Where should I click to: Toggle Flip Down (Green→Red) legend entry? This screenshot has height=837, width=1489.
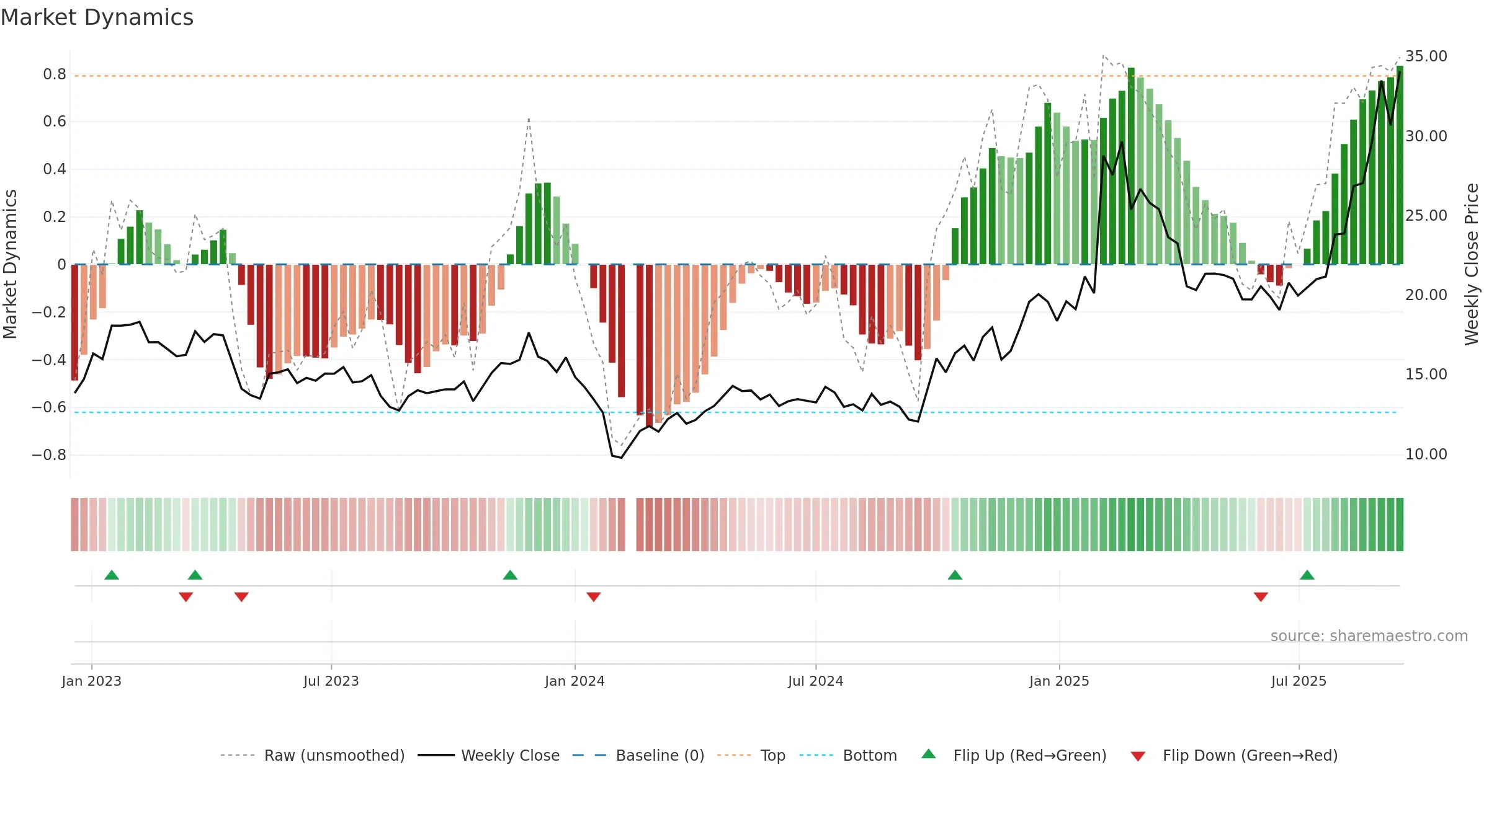(1233, 755)
